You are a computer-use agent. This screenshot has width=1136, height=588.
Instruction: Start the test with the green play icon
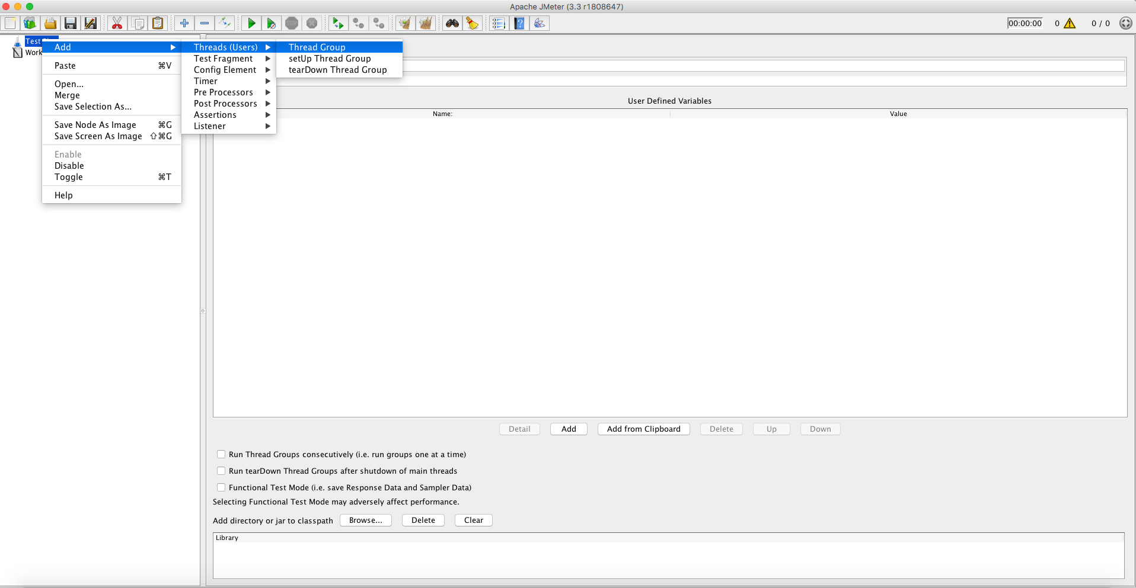tap(251, 23)
